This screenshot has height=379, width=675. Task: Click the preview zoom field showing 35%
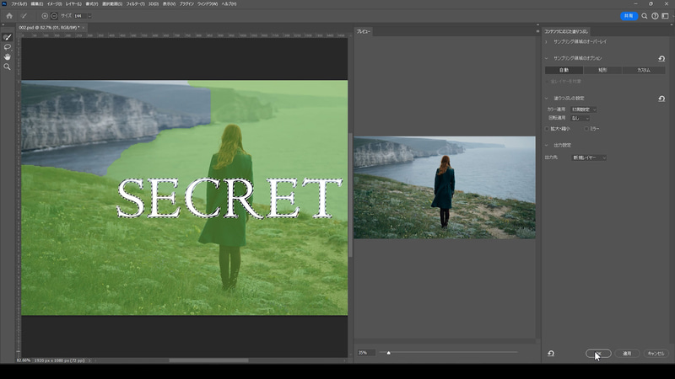point(366,353)
